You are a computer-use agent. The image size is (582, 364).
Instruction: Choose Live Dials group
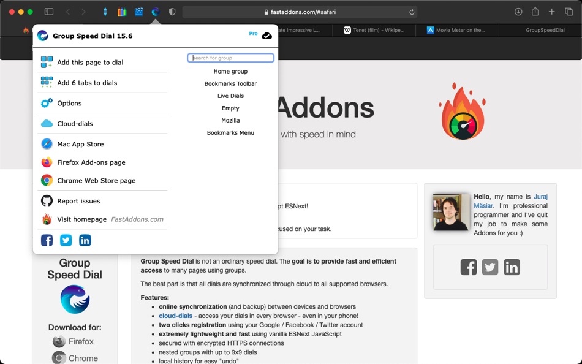(x=230, y=96)
